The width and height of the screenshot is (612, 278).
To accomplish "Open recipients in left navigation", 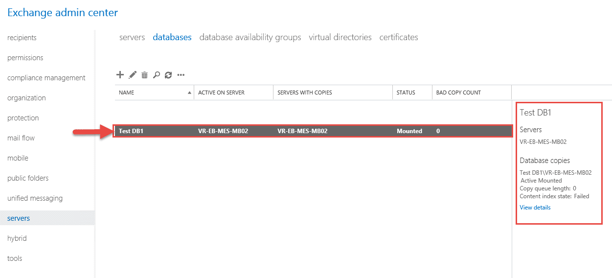I will (22, 38).
